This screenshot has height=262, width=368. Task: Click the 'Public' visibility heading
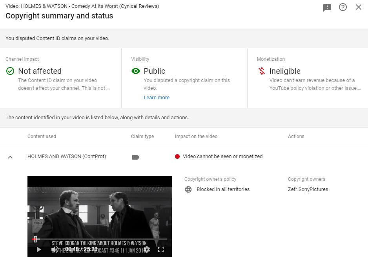tap(155, 71)
